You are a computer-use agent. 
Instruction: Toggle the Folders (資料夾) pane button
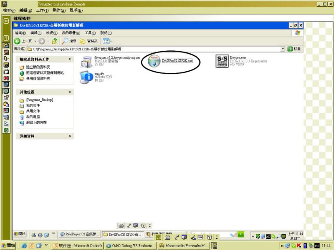coord(89,41)
